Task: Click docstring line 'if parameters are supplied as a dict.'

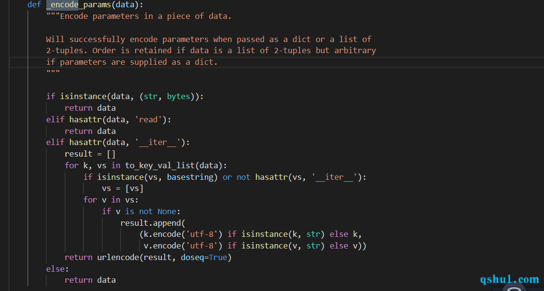Action: [132, 62]
